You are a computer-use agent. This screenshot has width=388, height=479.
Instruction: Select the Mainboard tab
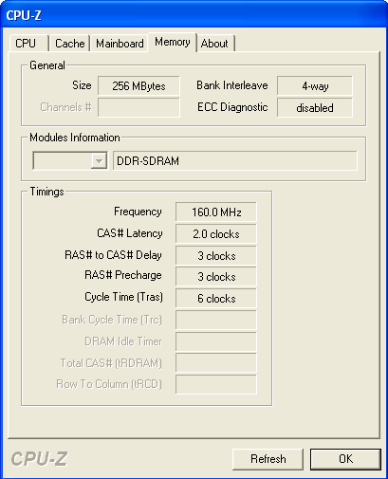click(x=120, y=44)
